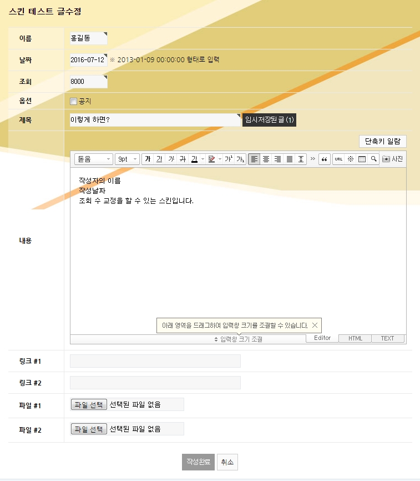Focus the 이름 name field

(x=89, y=38)
